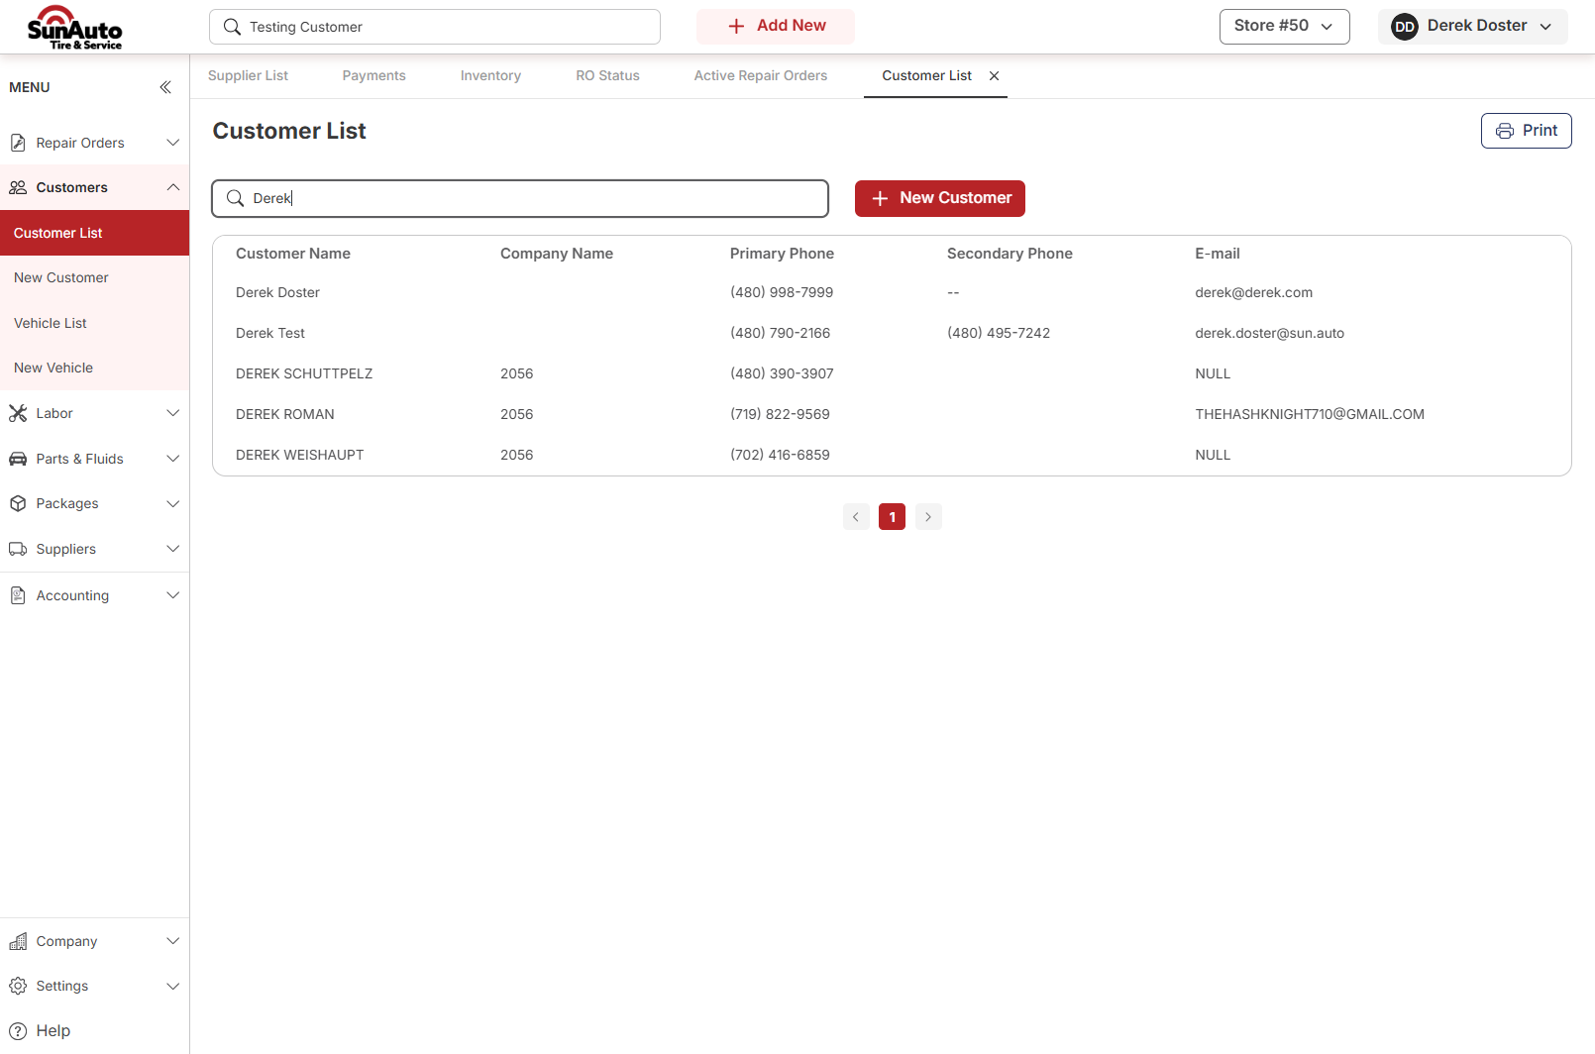The height and width of the screenshot is (1054, 1595).
Task: Open the Derek Doster user dropdown
Action: tap(1472, 27)
